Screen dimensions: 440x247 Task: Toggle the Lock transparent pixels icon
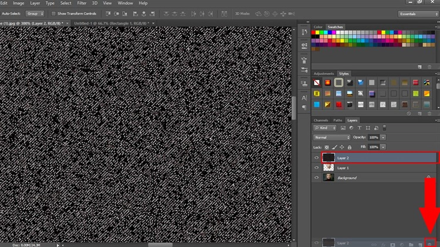coord(326,147)
